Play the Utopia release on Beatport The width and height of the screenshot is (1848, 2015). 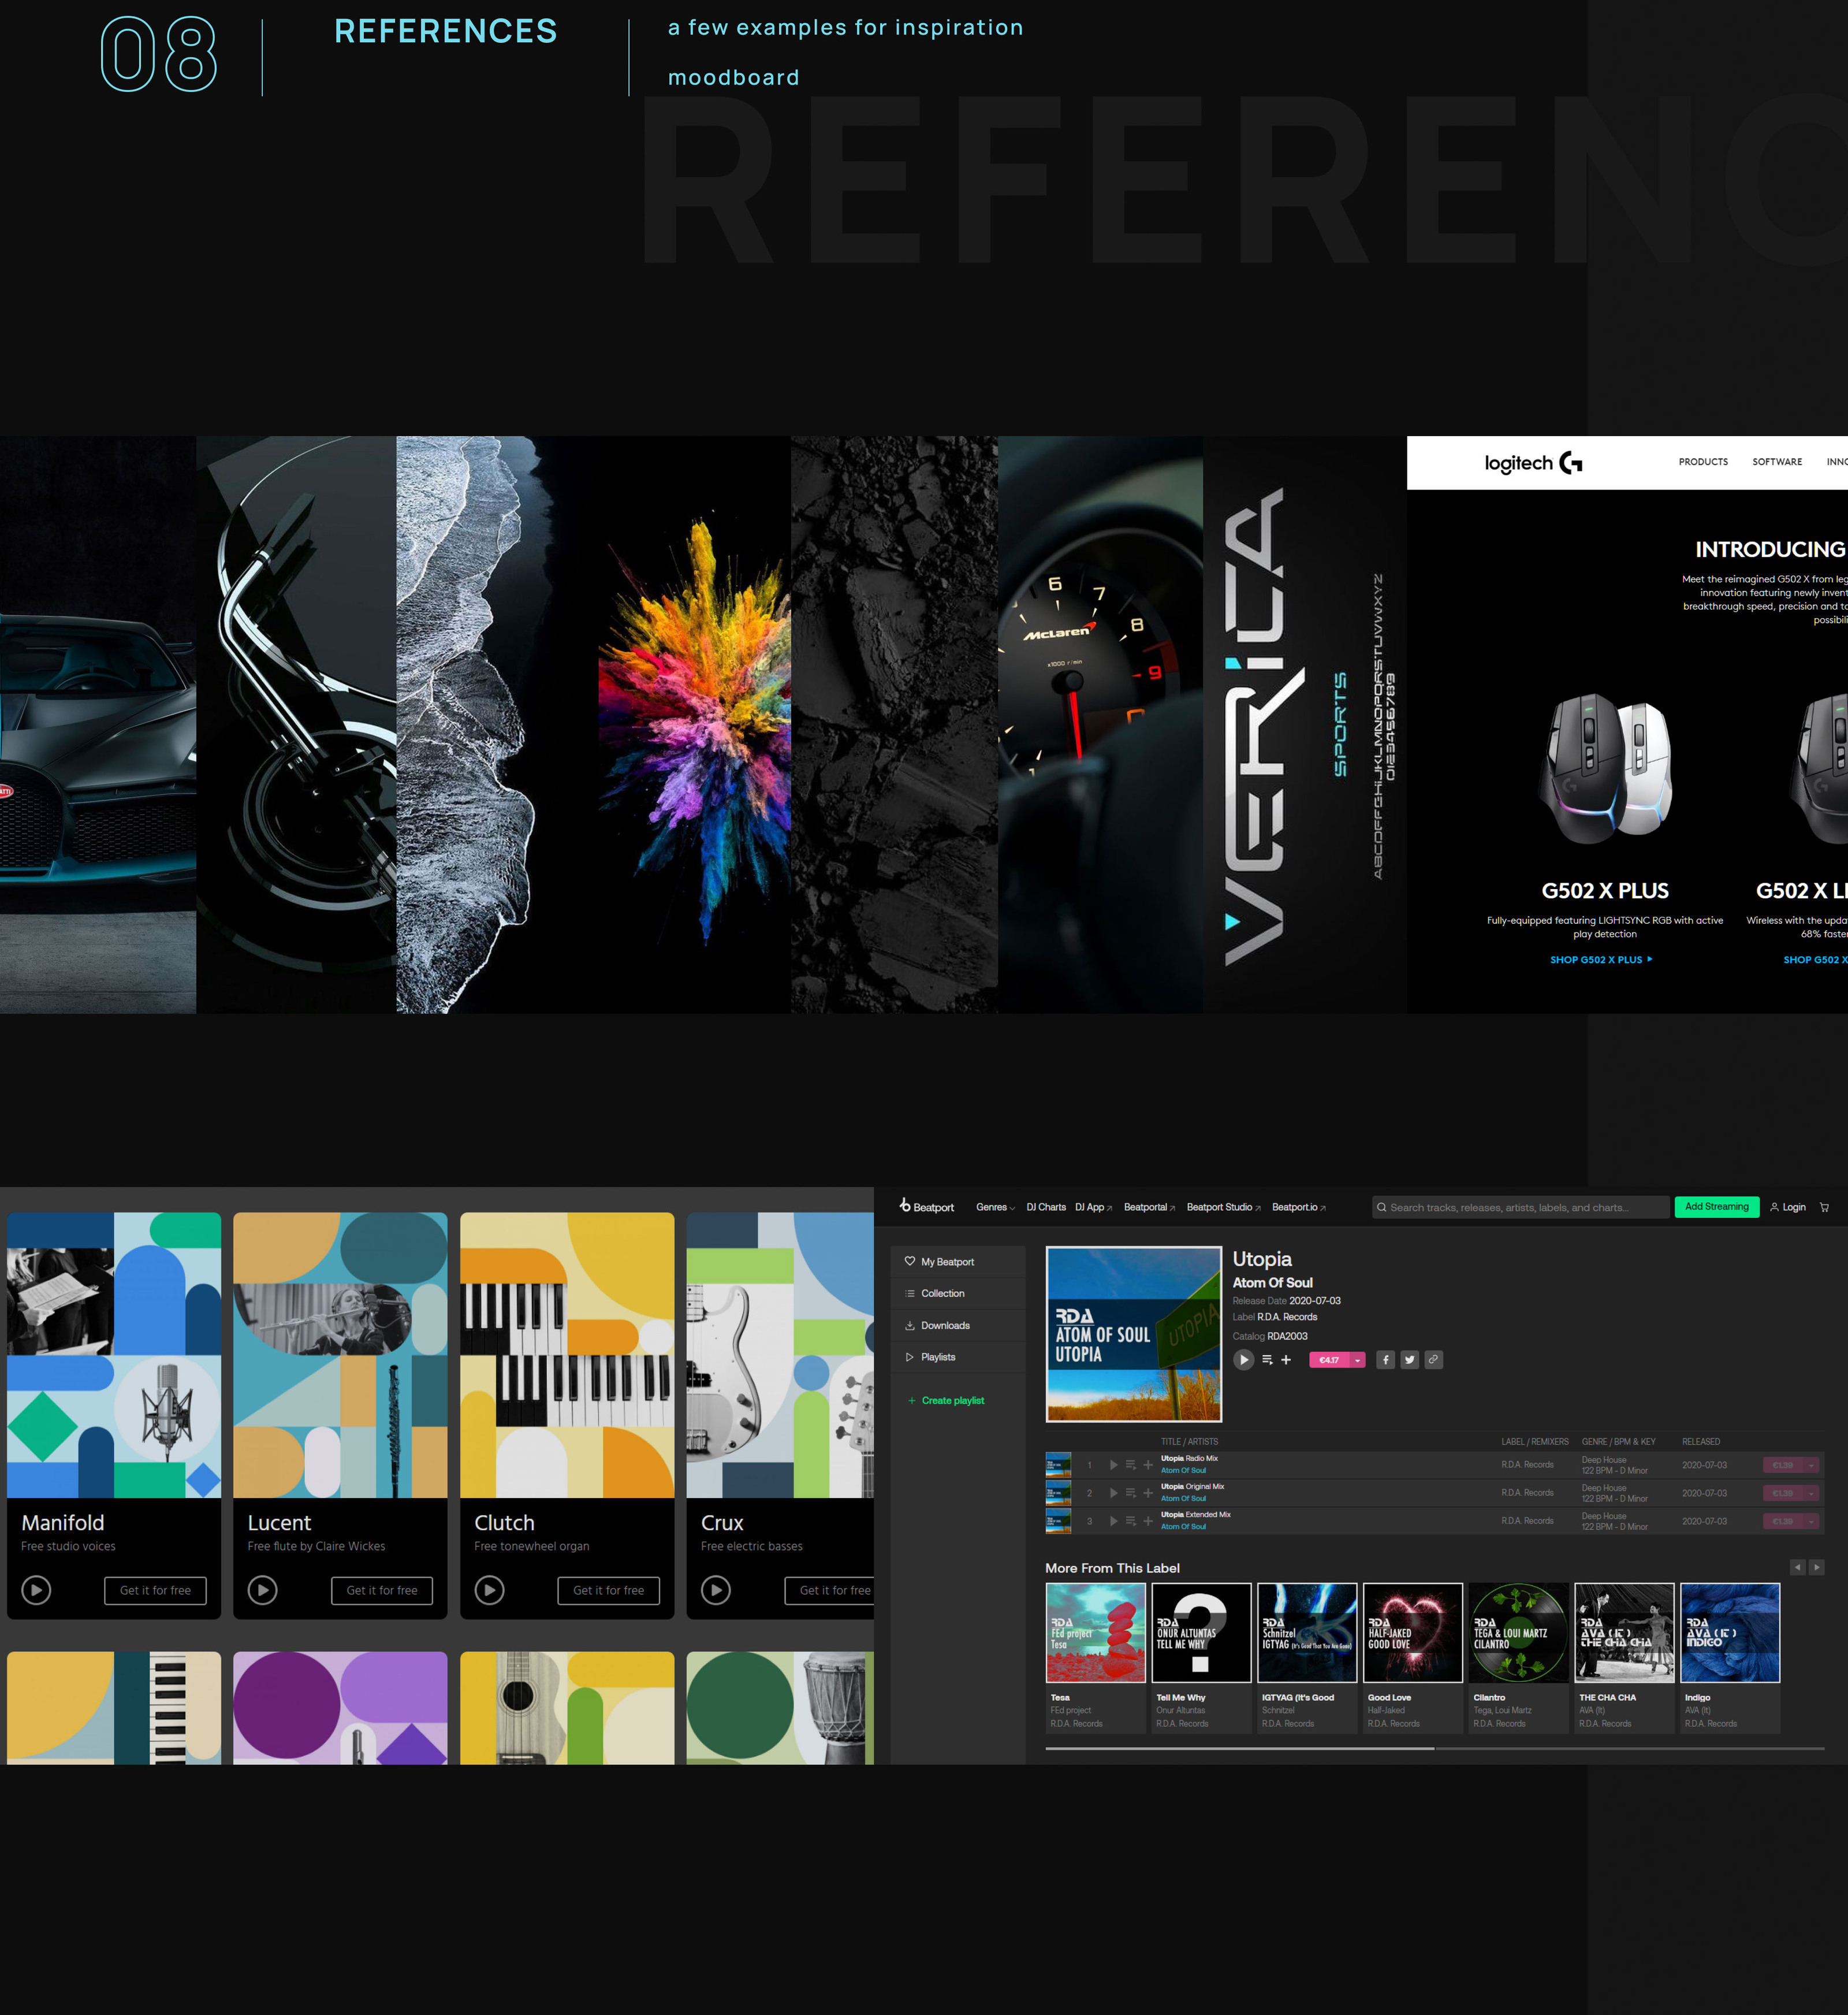[1243, 1360]
